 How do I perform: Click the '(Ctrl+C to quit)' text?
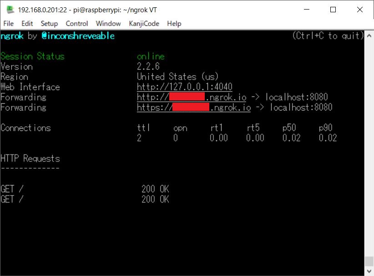(x=328, y=36)
